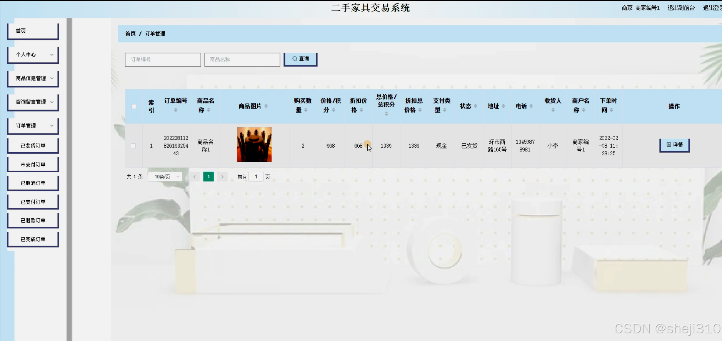Go to next page arrow

(x=222, y=177)
